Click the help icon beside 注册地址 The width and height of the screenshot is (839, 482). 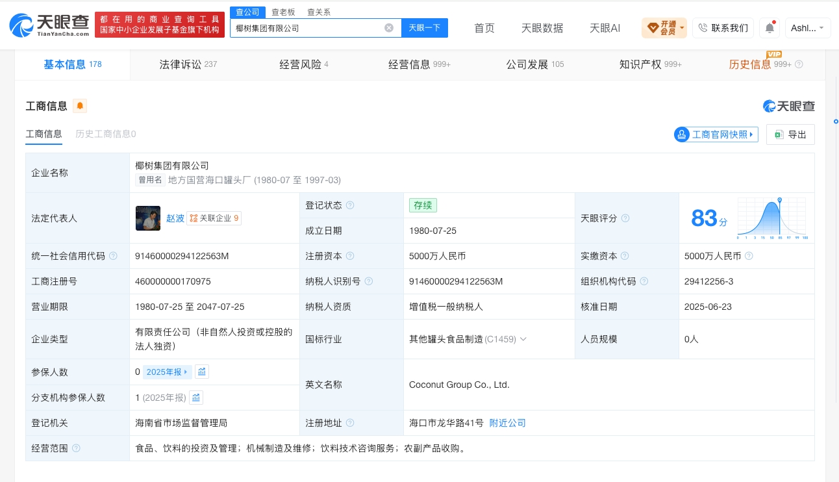(350, 423)
